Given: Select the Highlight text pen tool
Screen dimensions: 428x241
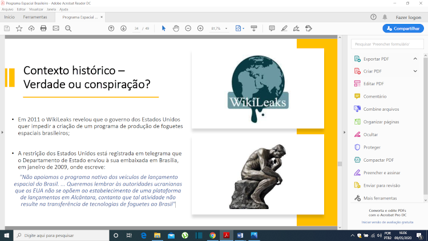Looking at the screenshot, I should (x=284, y=29).
